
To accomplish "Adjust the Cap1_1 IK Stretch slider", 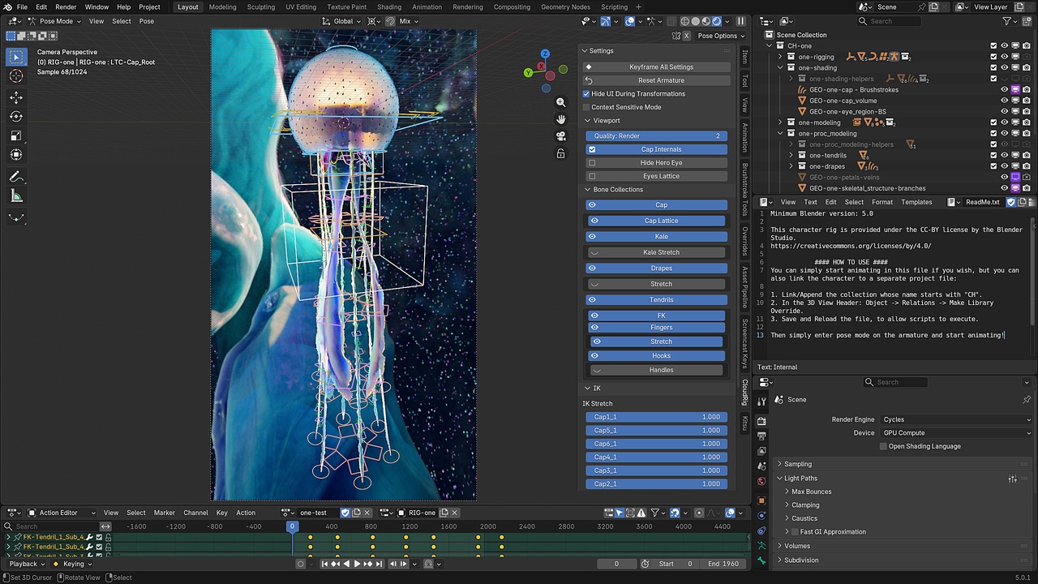I will point(656,417).
